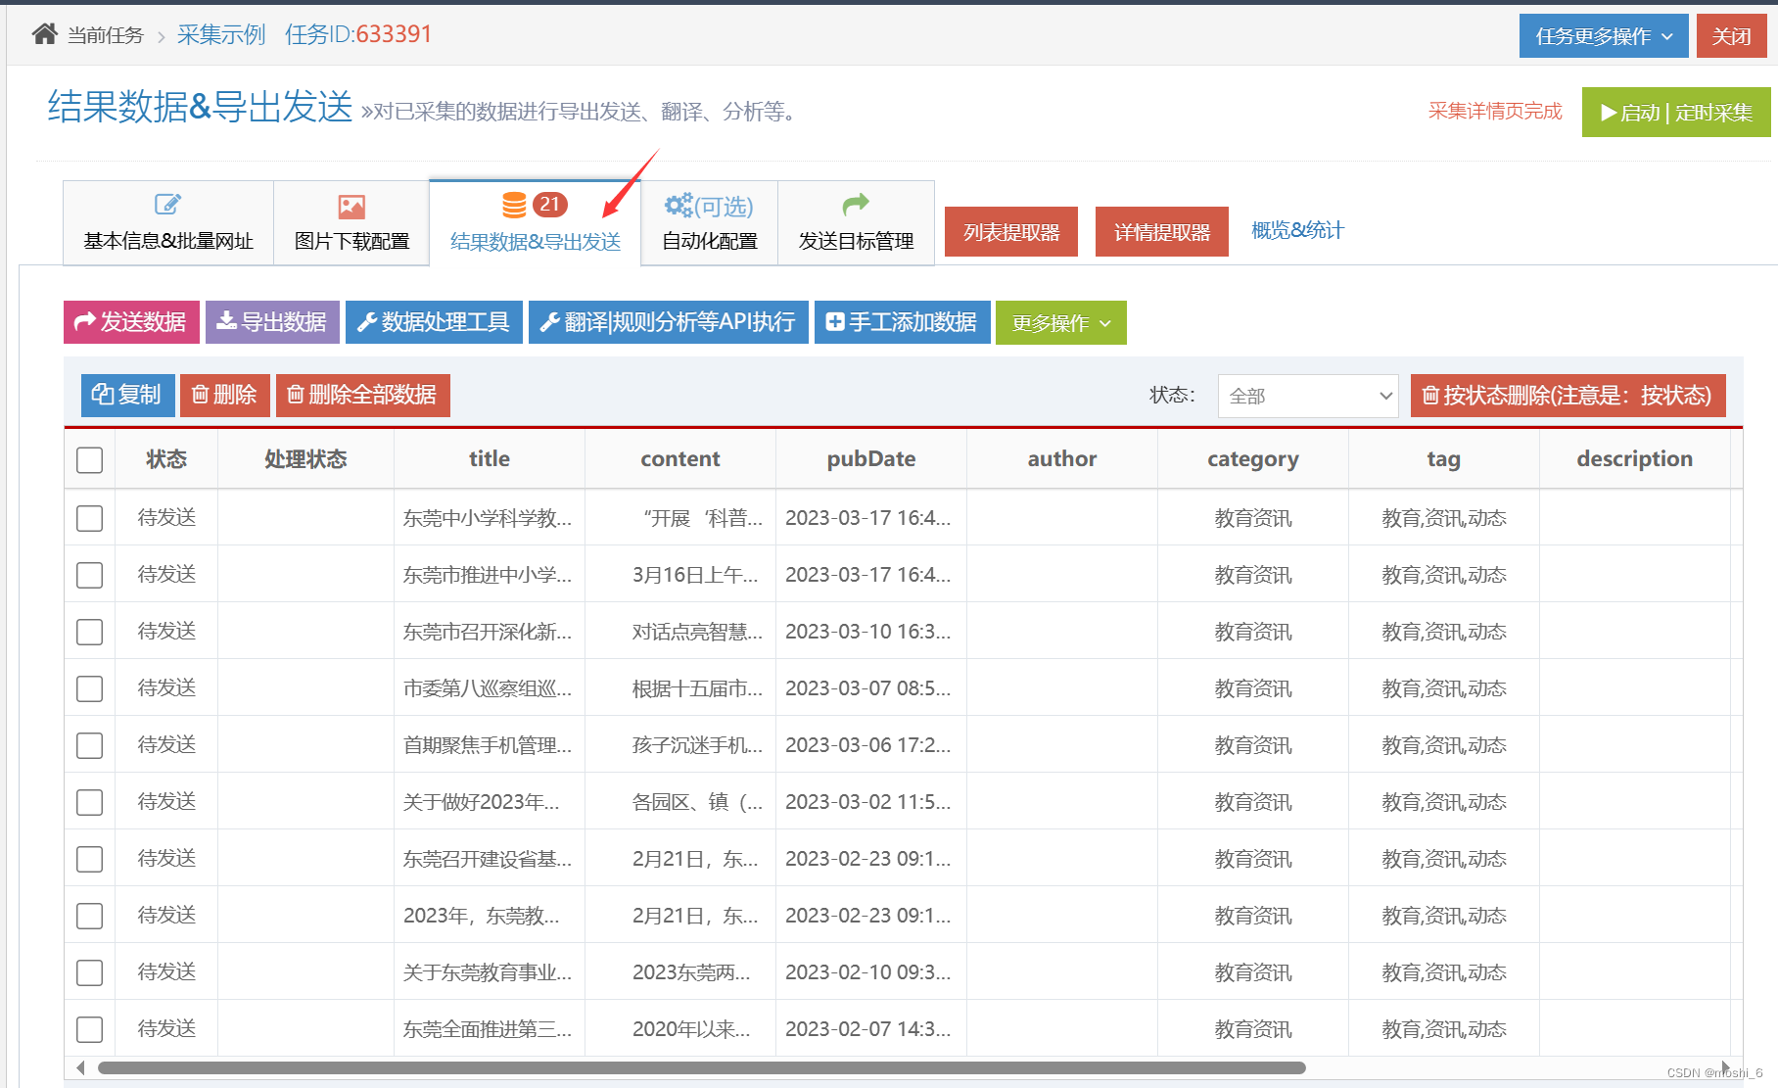Image resolution: width=1778 pixels, height=1088 pixels.
Task: Expand the green 更多操作 dropdown
Action: 1060,322
